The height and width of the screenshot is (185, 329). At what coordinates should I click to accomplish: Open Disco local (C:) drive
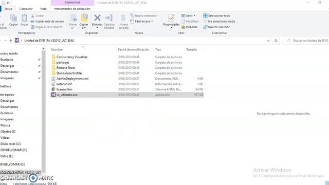(10, 144)
